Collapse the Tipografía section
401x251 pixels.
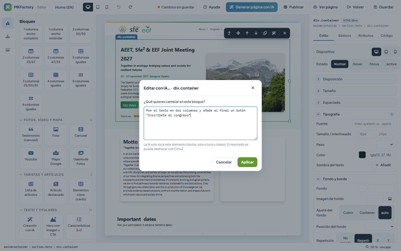tap(355, 114)
